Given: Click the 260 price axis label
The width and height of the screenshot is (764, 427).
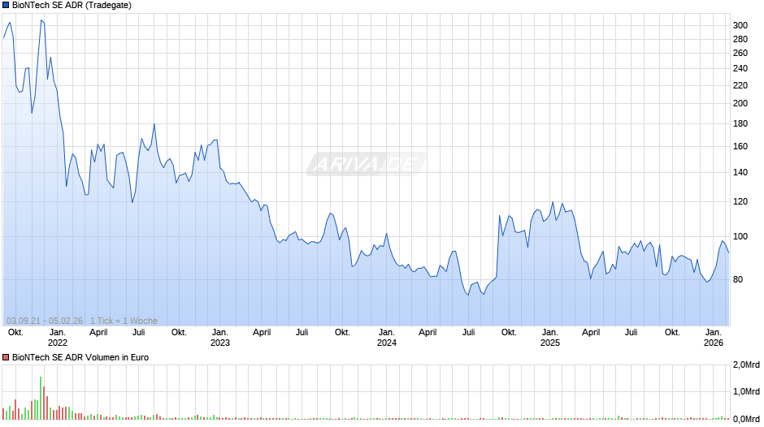Looking at the screenshot, I should tap(740, 54).
